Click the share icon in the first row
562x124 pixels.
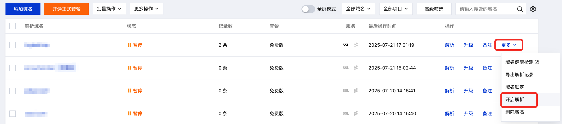pyautogui.click(x=356, y=45)
